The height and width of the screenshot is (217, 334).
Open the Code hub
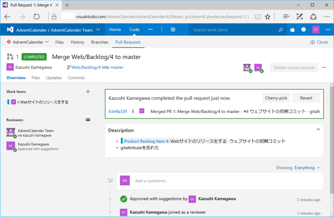(x=134, y=30)
